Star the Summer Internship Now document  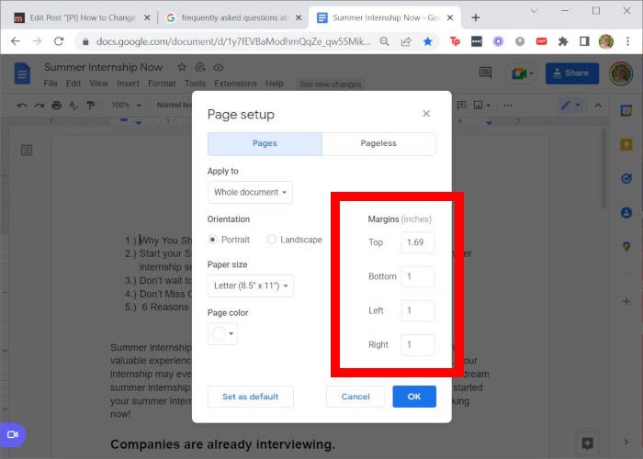pos(182,67)
